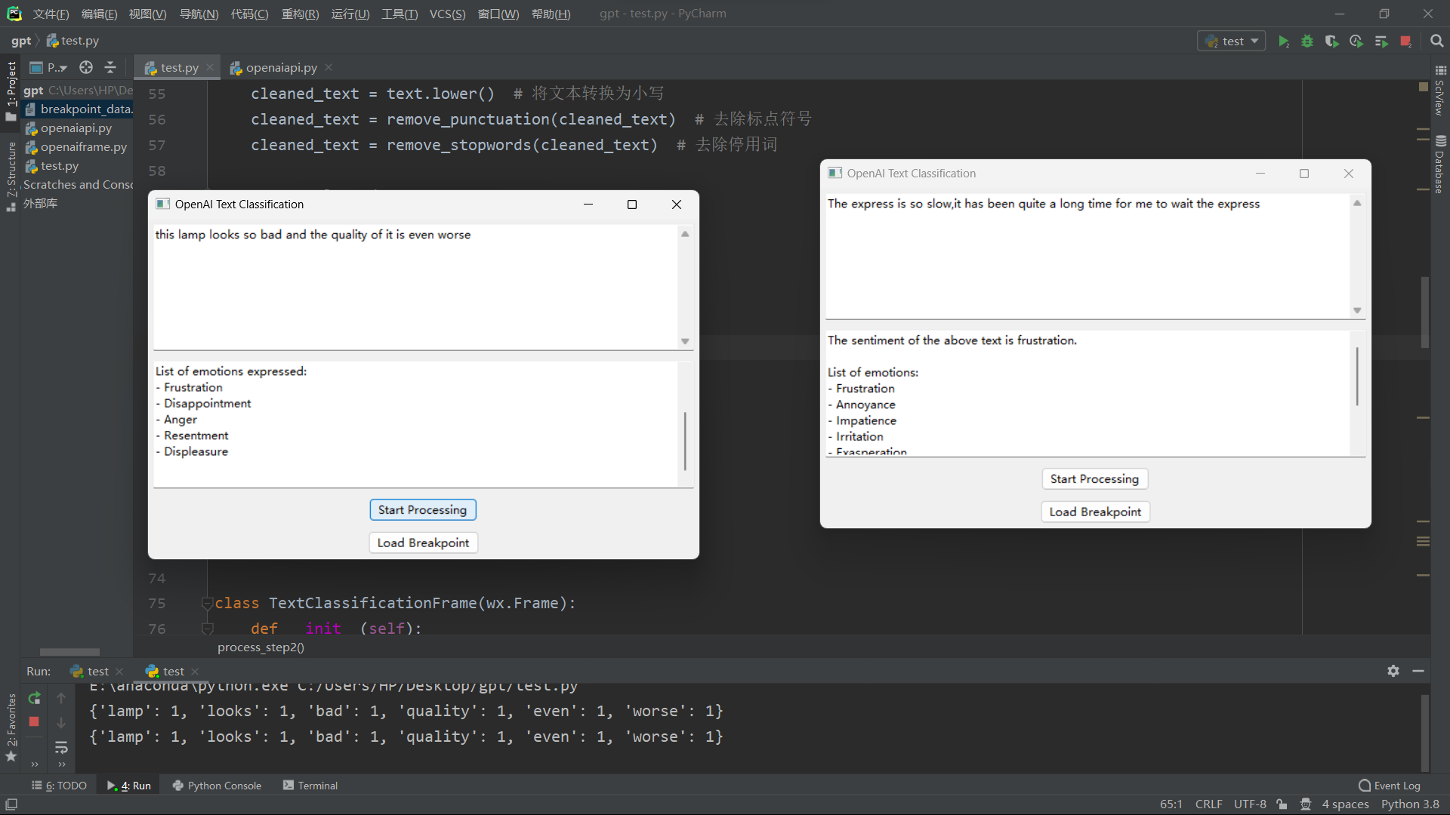This screenshot has width=1450, height=815.
Task: Click into the right window express text input
Action: 1087,257
